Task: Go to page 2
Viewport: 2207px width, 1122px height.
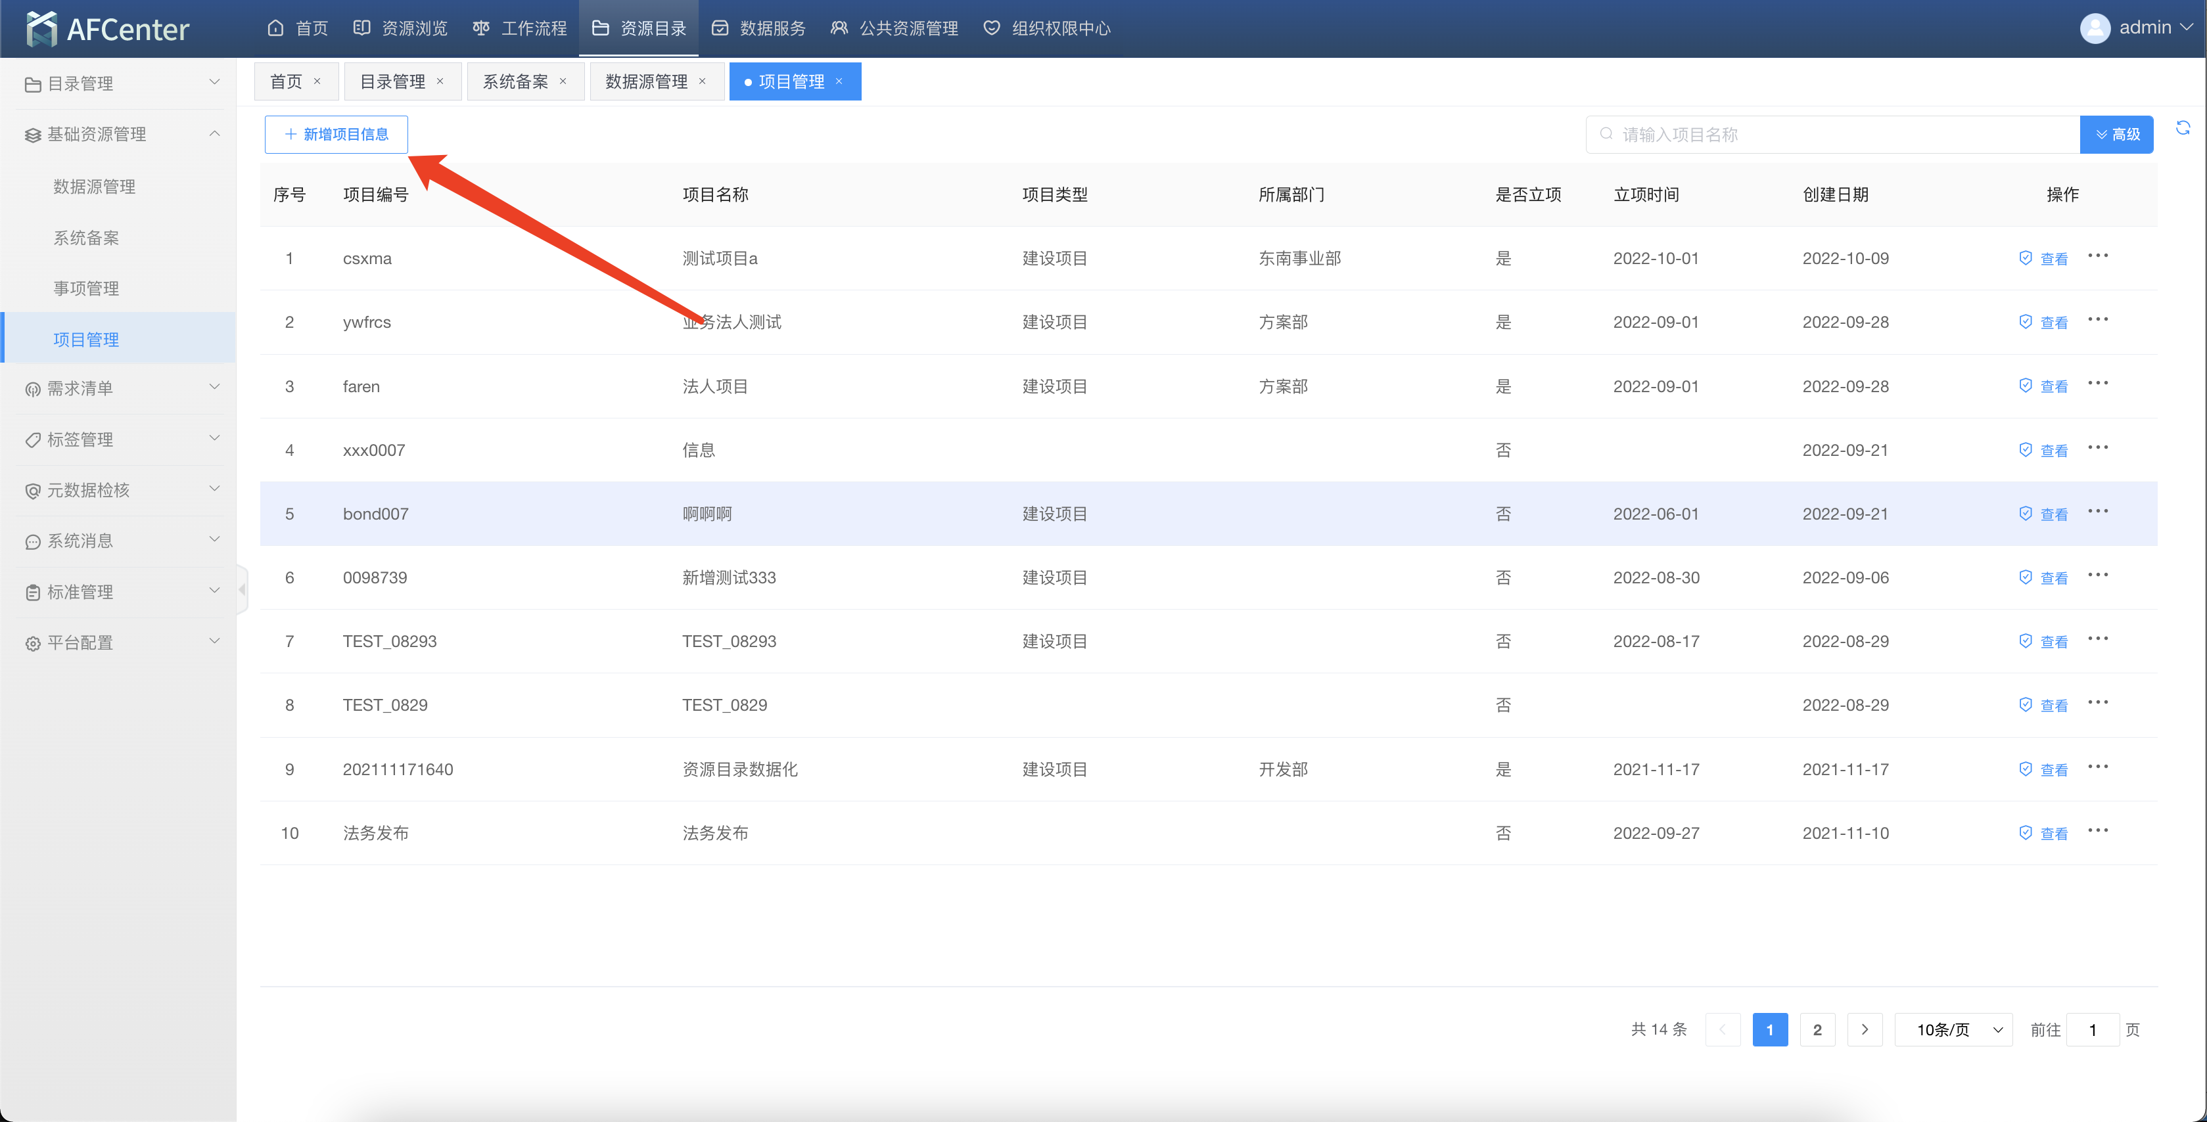Action: (x=1817, y=1029)
